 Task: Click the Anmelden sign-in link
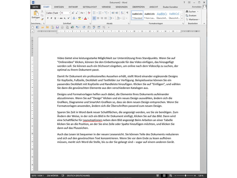click(x=197, y=7)
